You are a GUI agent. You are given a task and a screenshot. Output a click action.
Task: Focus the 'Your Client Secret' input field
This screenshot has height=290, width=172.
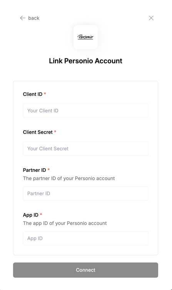(x=85, y=149)
